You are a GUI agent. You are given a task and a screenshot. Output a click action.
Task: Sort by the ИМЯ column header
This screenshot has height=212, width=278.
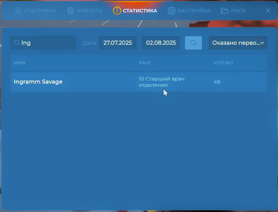[x=20, y=63]
